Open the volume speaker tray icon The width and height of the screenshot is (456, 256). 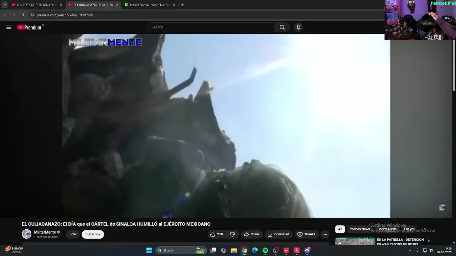point(431,250)
